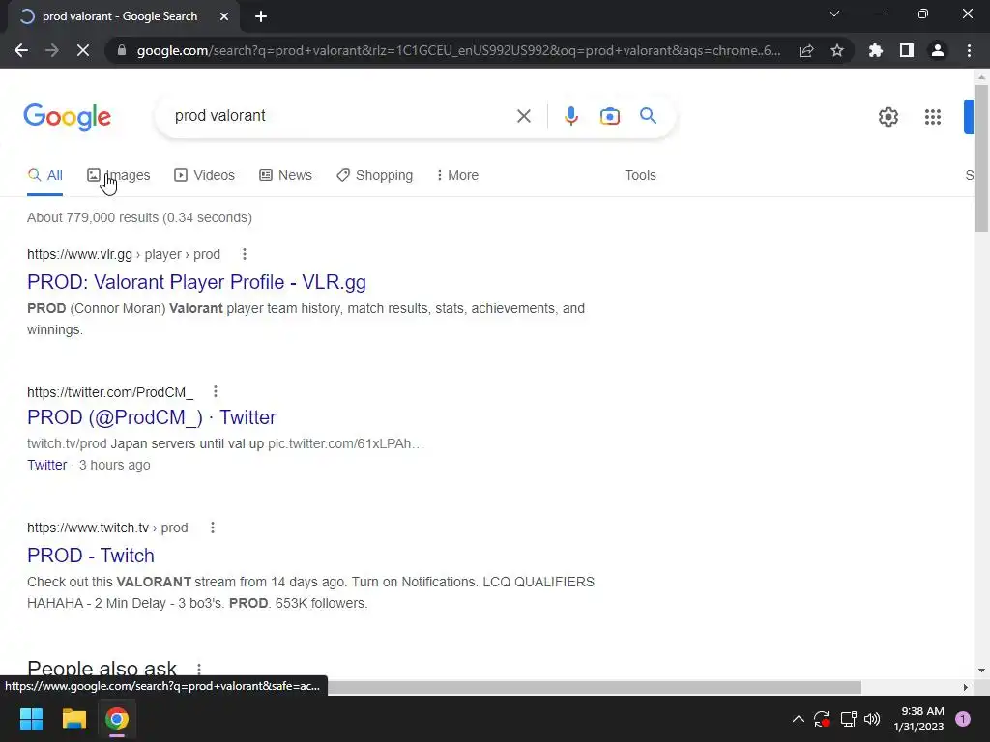Open the taskbar clock and date
Screen dimensions: 990x742
(x=918, y=719)
